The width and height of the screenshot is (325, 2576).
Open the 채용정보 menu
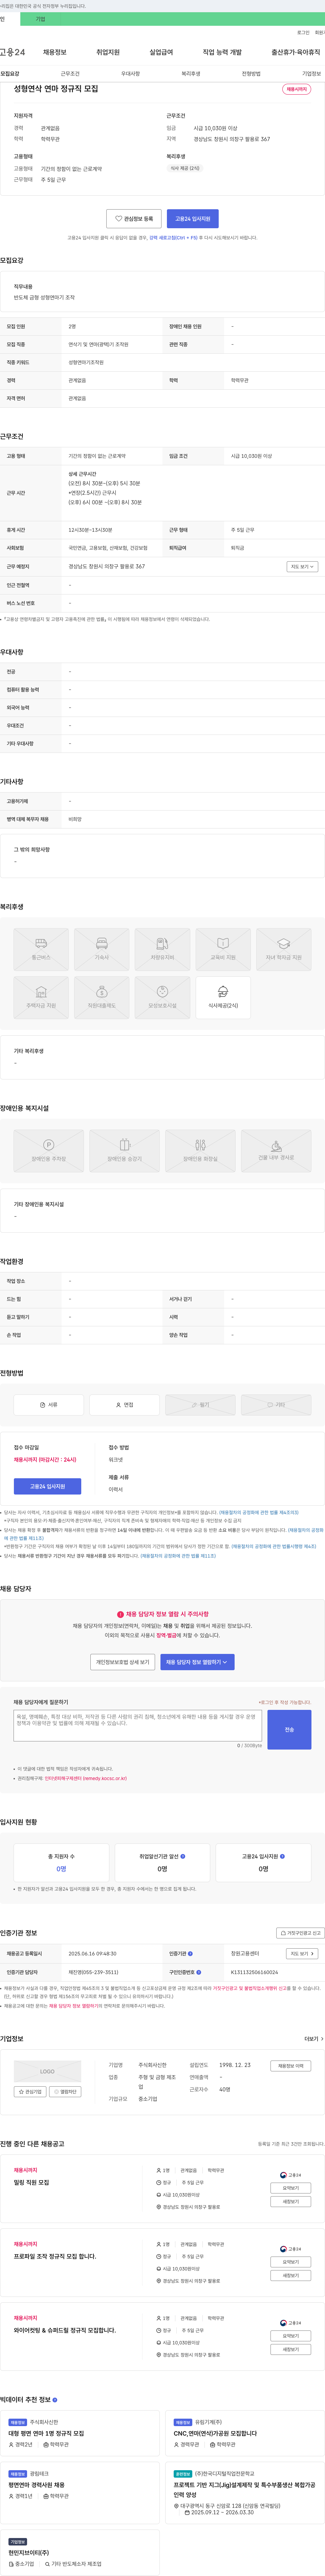click(55, 52)
